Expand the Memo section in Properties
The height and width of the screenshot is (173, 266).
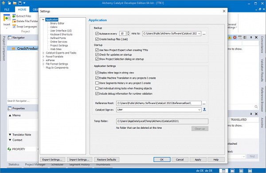[x=10, y=115]
